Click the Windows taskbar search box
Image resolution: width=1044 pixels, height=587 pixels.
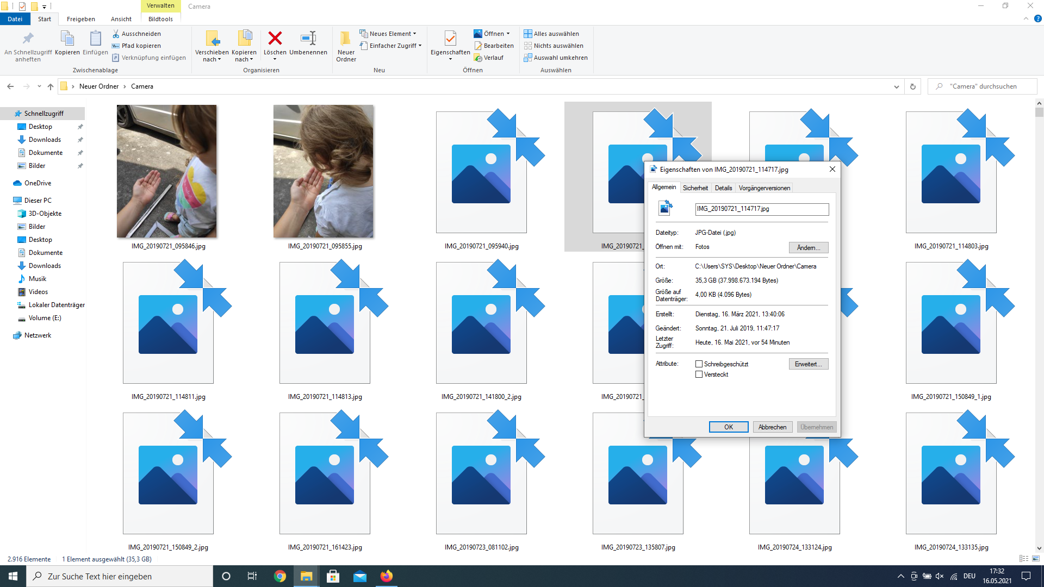coord(120,576)
